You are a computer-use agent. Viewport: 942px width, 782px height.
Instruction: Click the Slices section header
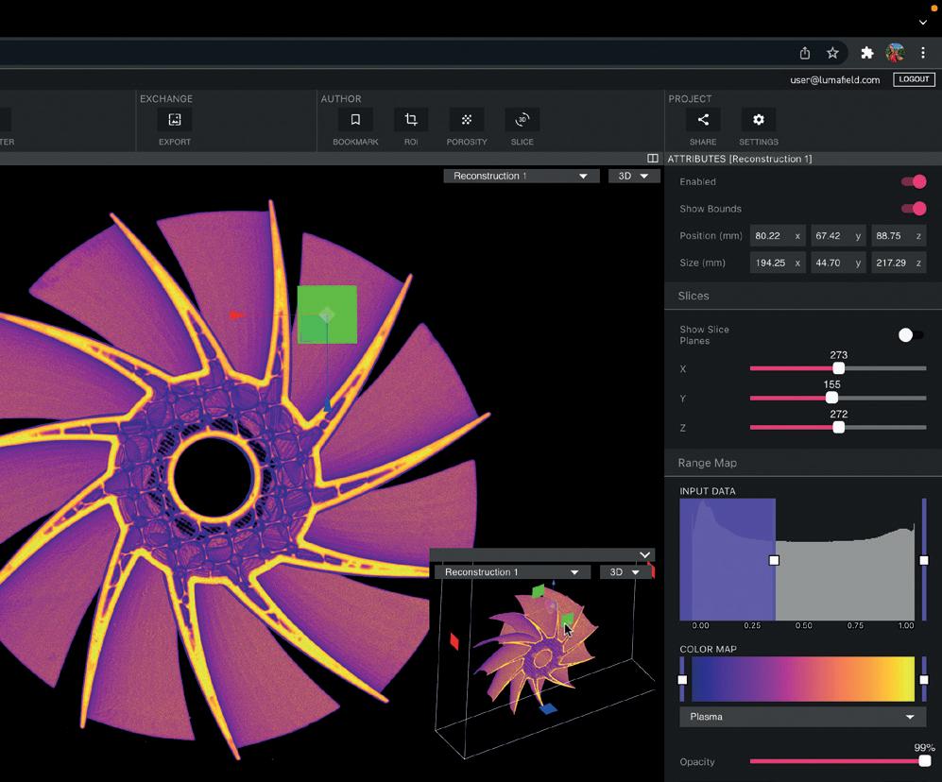pyautogui.click(x=802, y=296)
